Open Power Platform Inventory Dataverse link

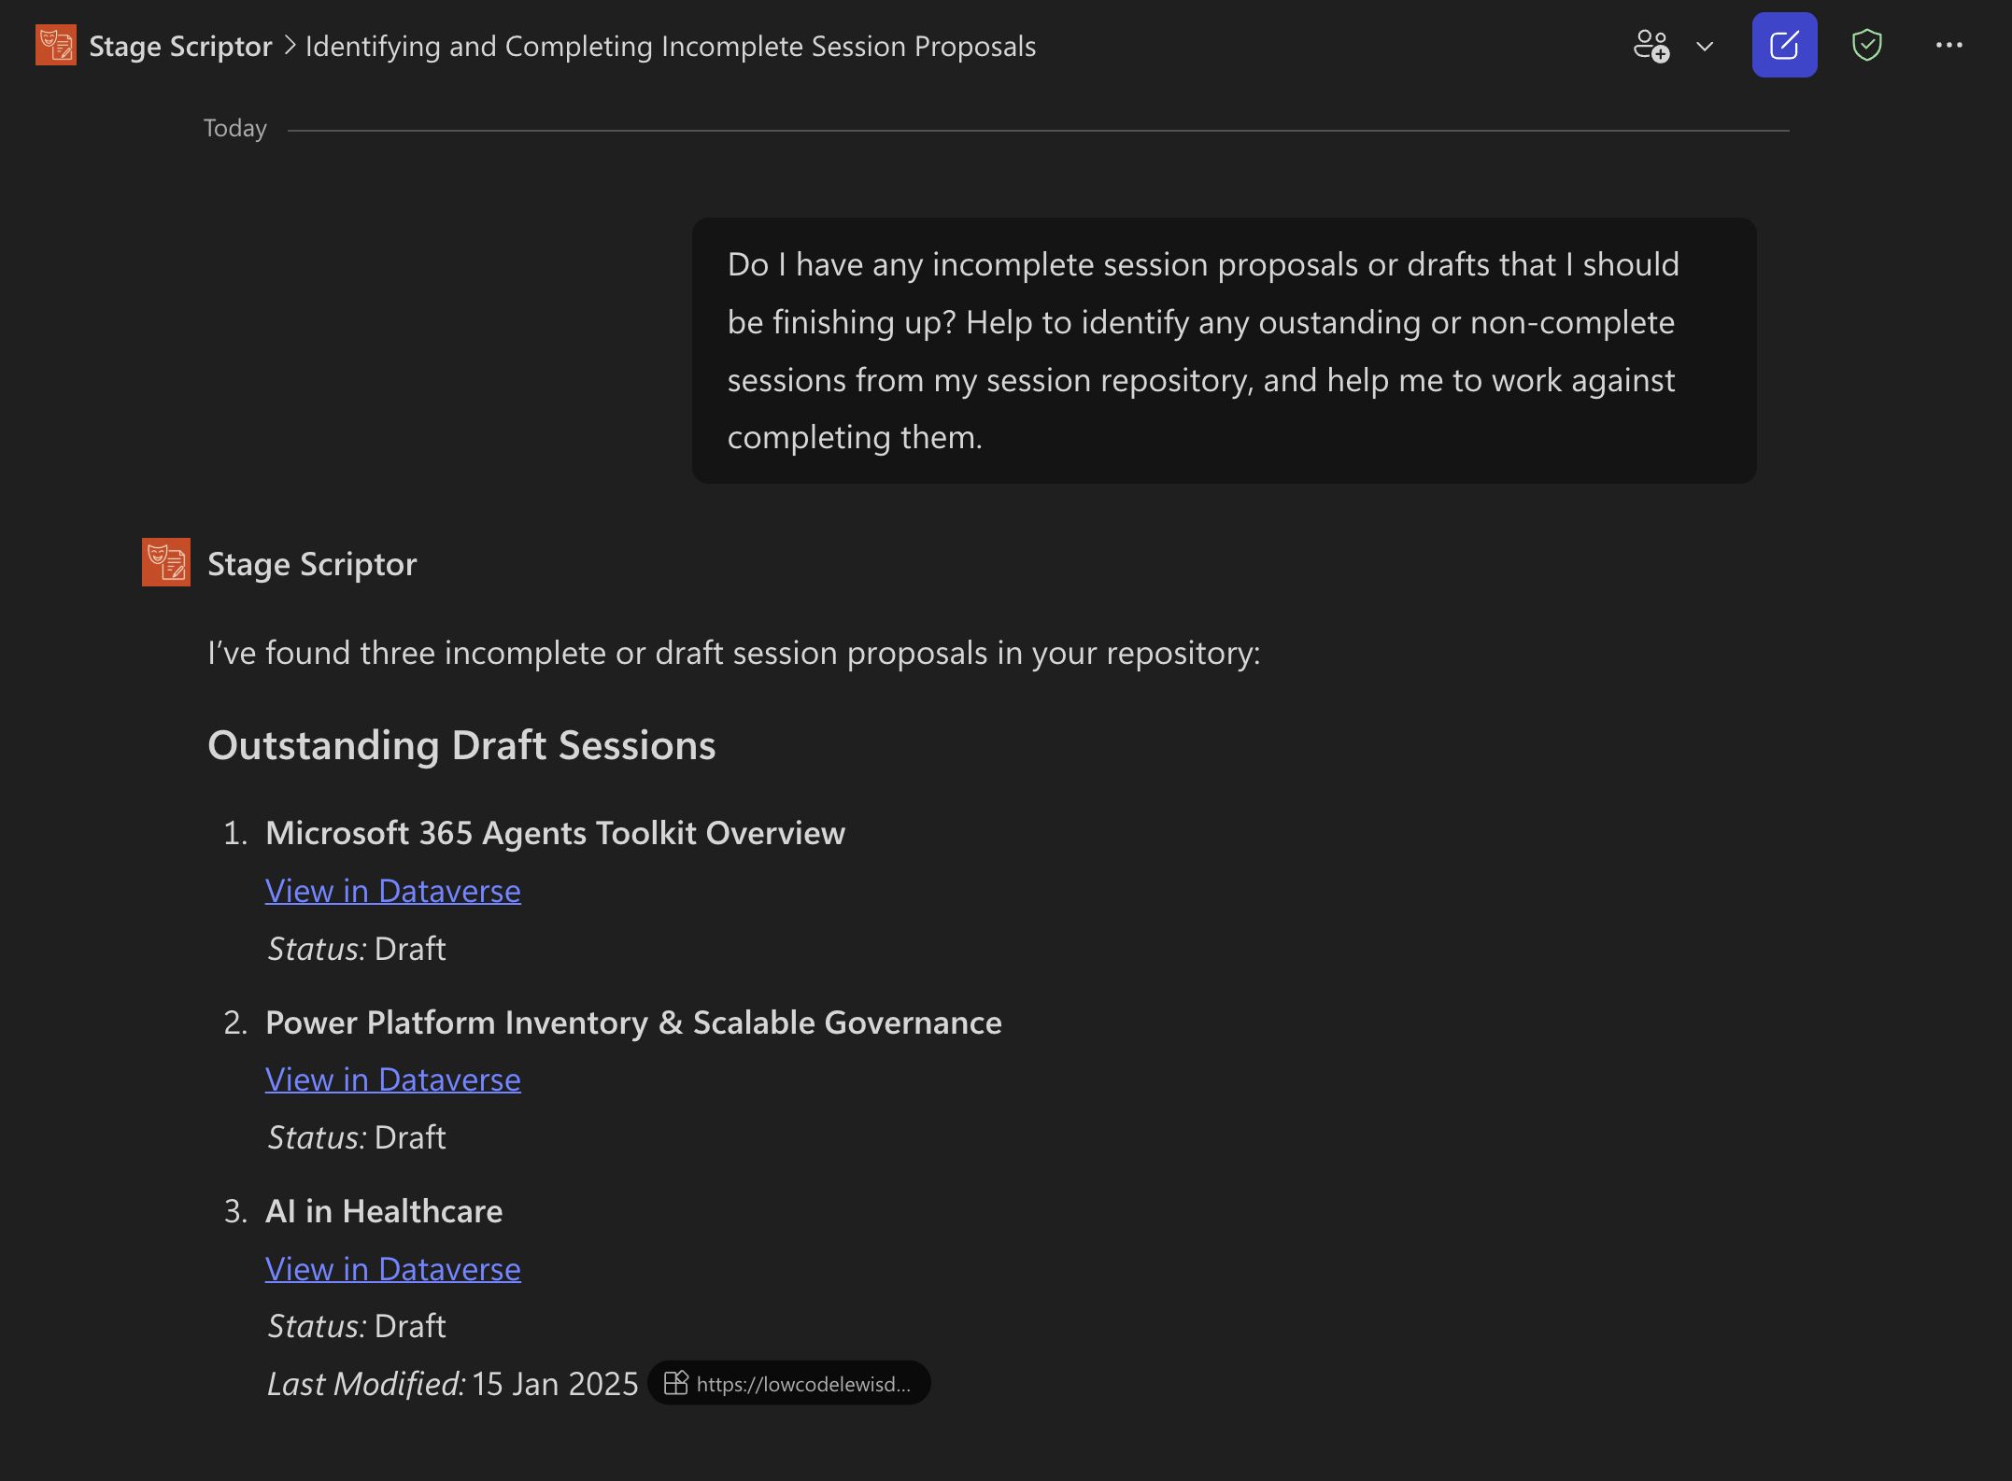tap(392, 1079)
